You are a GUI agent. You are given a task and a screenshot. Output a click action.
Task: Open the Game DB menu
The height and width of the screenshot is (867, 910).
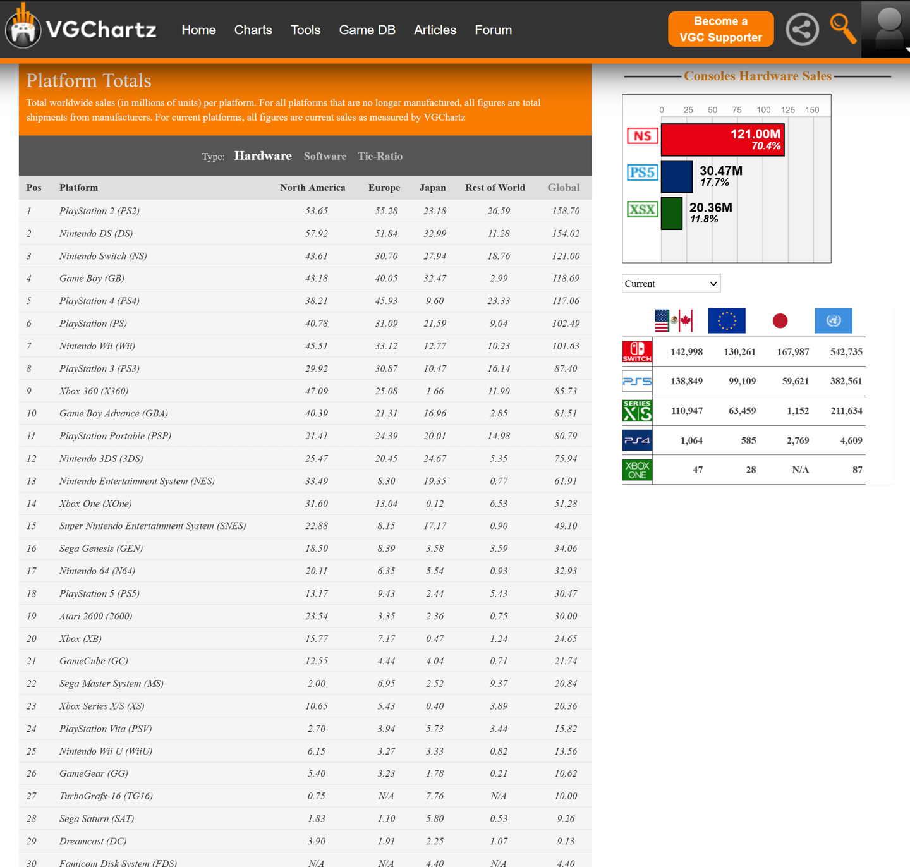click(367, 30)
